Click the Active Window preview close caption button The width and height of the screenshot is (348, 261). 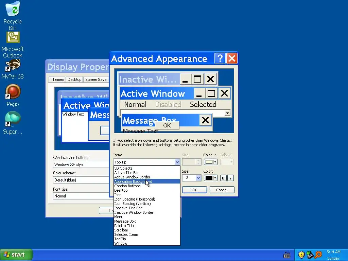[x=224, y=93]
